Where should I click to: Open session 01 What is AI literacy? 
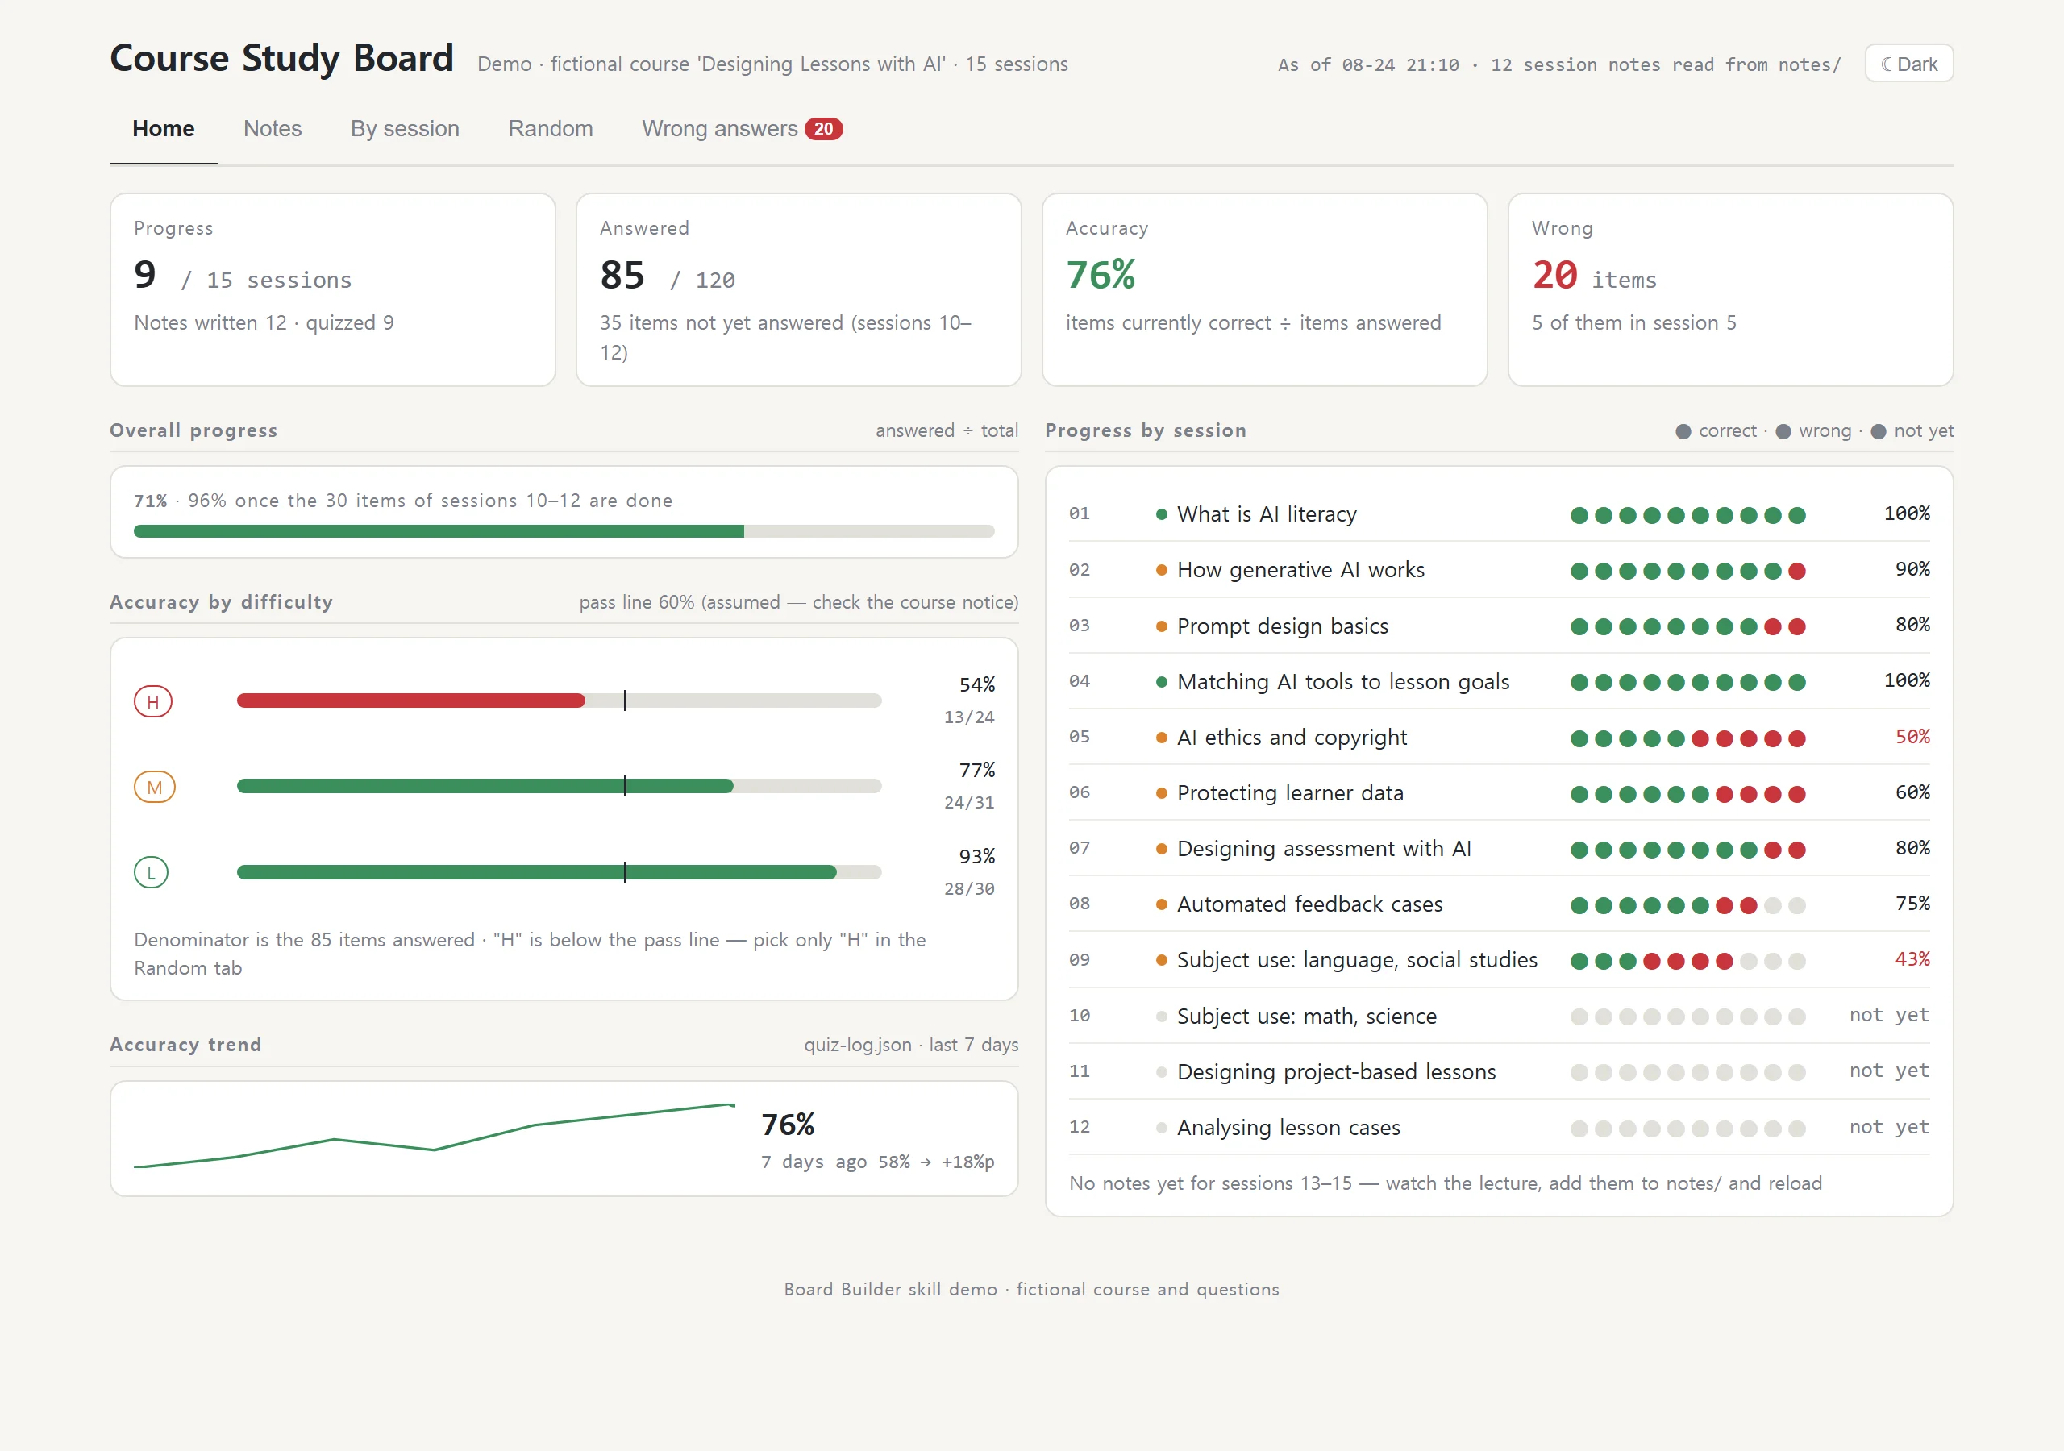[1499, 513]
